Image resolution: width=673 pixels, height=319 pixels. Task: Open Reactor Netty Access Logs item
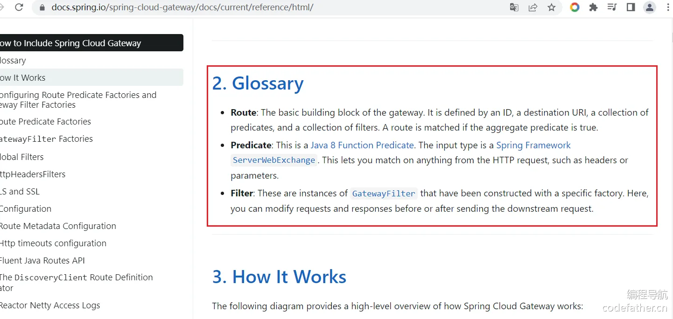[x=50, y=306]
